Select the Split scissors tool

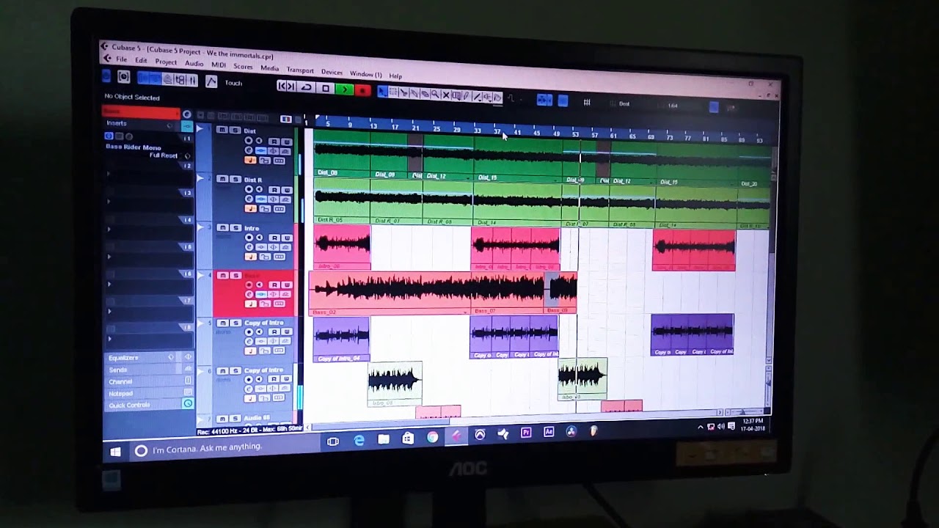click(403, 92)
